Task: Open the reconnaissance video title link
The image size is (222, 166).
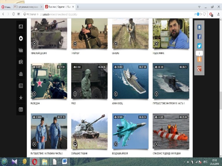Action: pyautogui.click(x=35, y=103)
